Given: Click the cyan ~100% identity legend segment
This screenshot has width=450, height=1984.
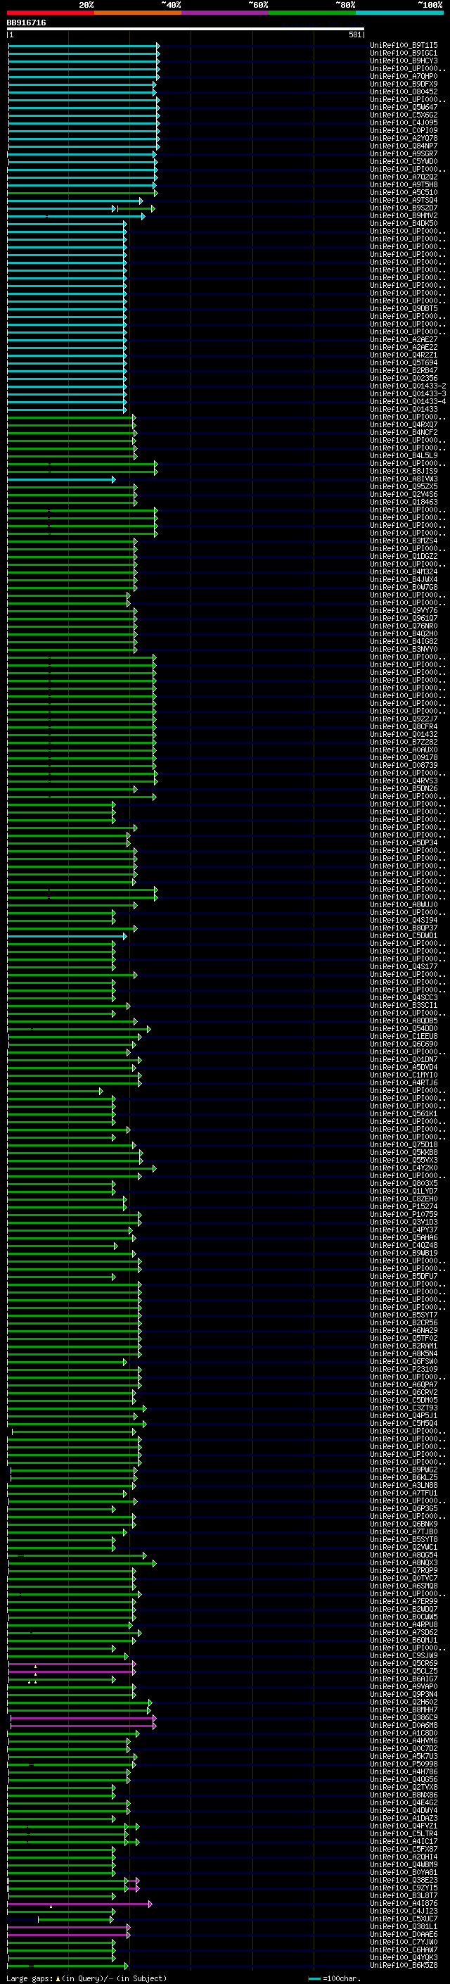Looking at the screenshot, I should 400,13.
